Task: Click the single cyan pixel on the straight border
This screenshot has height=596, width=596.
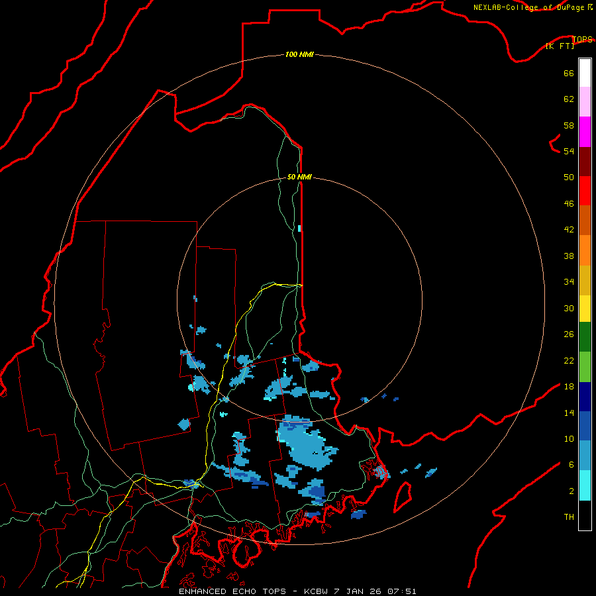Action: pyautogui.click(x=299, y=228)
